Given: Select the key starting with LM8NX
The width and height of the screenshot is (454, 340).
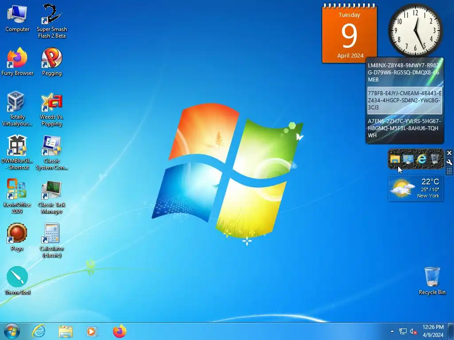Looking at the screenshot, I should [404, 72].
